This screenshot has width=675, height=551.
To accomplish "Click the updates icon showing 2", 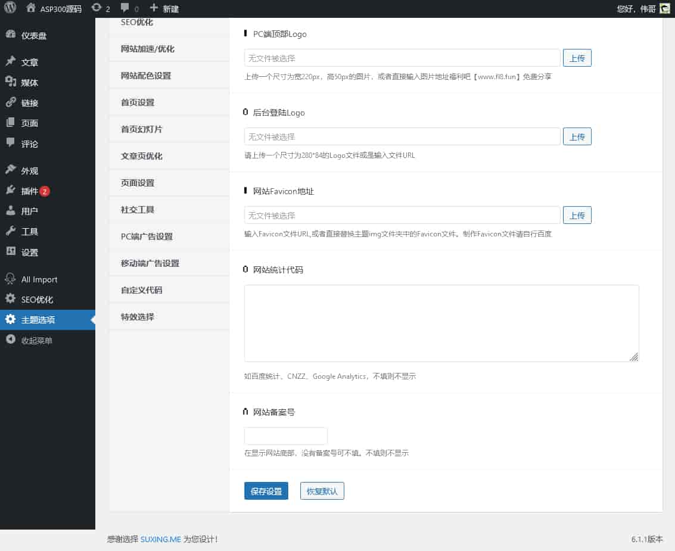I will 97,8.
